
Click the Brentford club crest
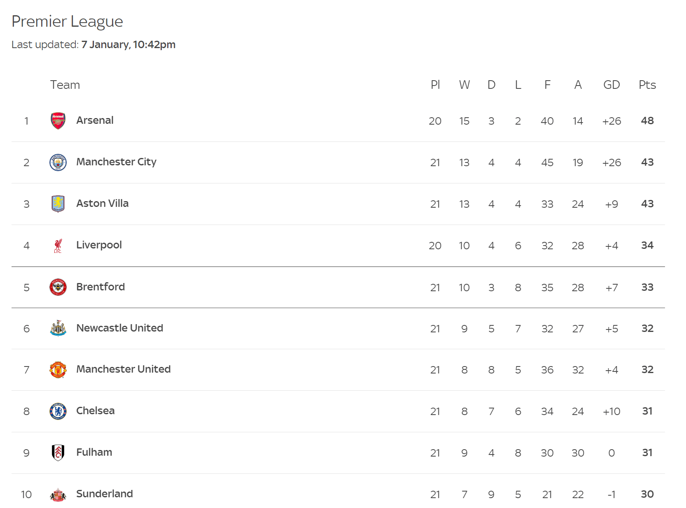[58, 287]
